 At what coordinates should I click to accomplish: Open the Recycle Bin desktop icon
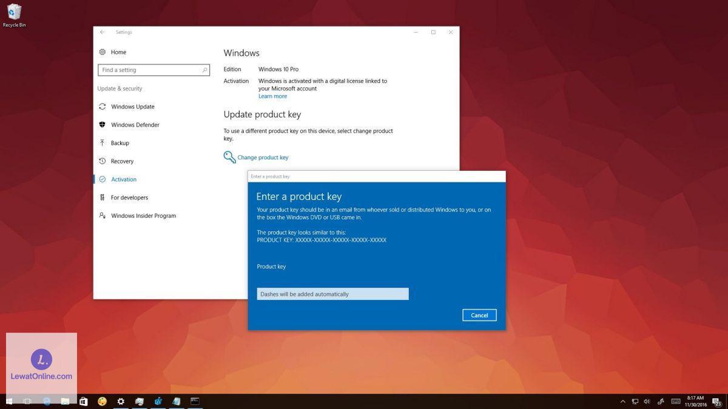tap(14, 16)
